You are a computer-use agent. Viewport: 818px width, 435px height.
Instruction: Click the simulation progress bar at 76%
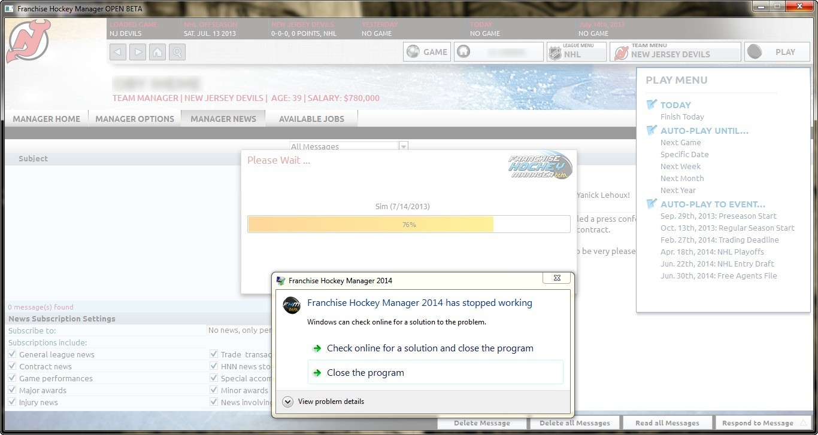coord(409,224)
